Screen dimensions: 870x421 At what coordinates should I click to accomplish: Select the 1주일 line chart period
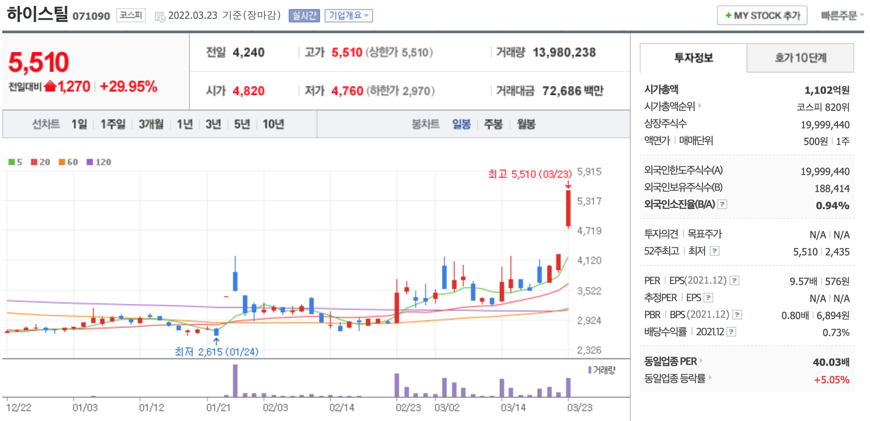pos(113,124)
